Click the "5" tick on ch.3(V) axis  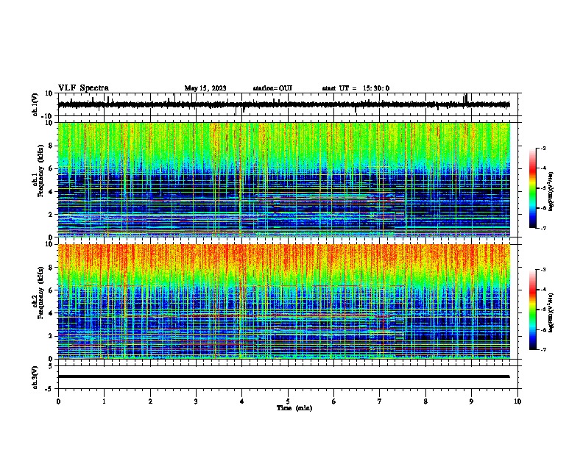click(x=52, y=366)
